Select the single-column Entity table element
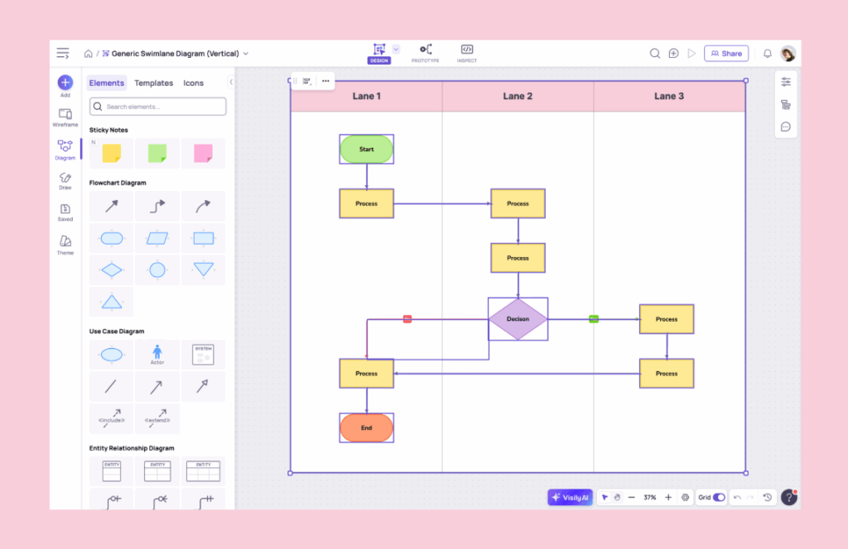Screen dimensions: 848x549 click(x=112, y=470)
